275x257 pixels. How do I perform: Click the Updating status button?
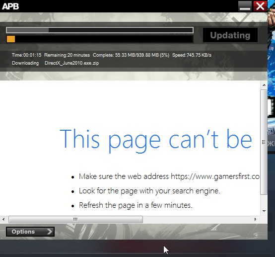click(x=230, y=35)
